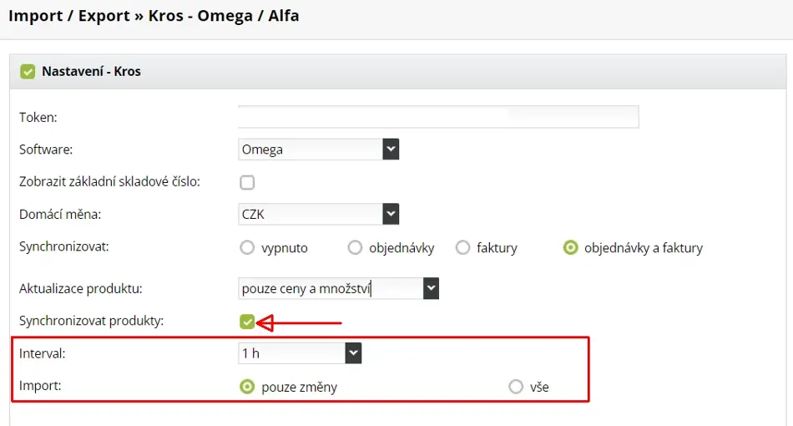Open the Software dropdown showing Omega

[319, 150]
